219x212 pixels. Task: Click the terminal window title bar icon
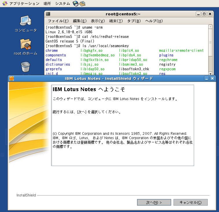(x=48, y=14)
